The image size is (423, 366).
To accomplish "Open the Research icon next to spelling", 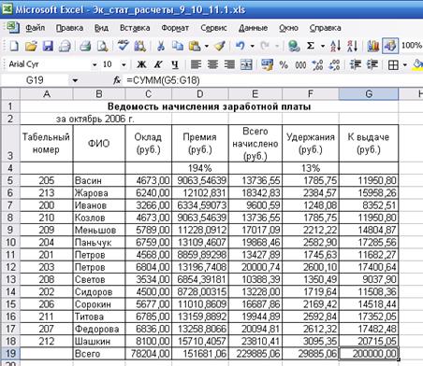I will [x=139, y=46].
